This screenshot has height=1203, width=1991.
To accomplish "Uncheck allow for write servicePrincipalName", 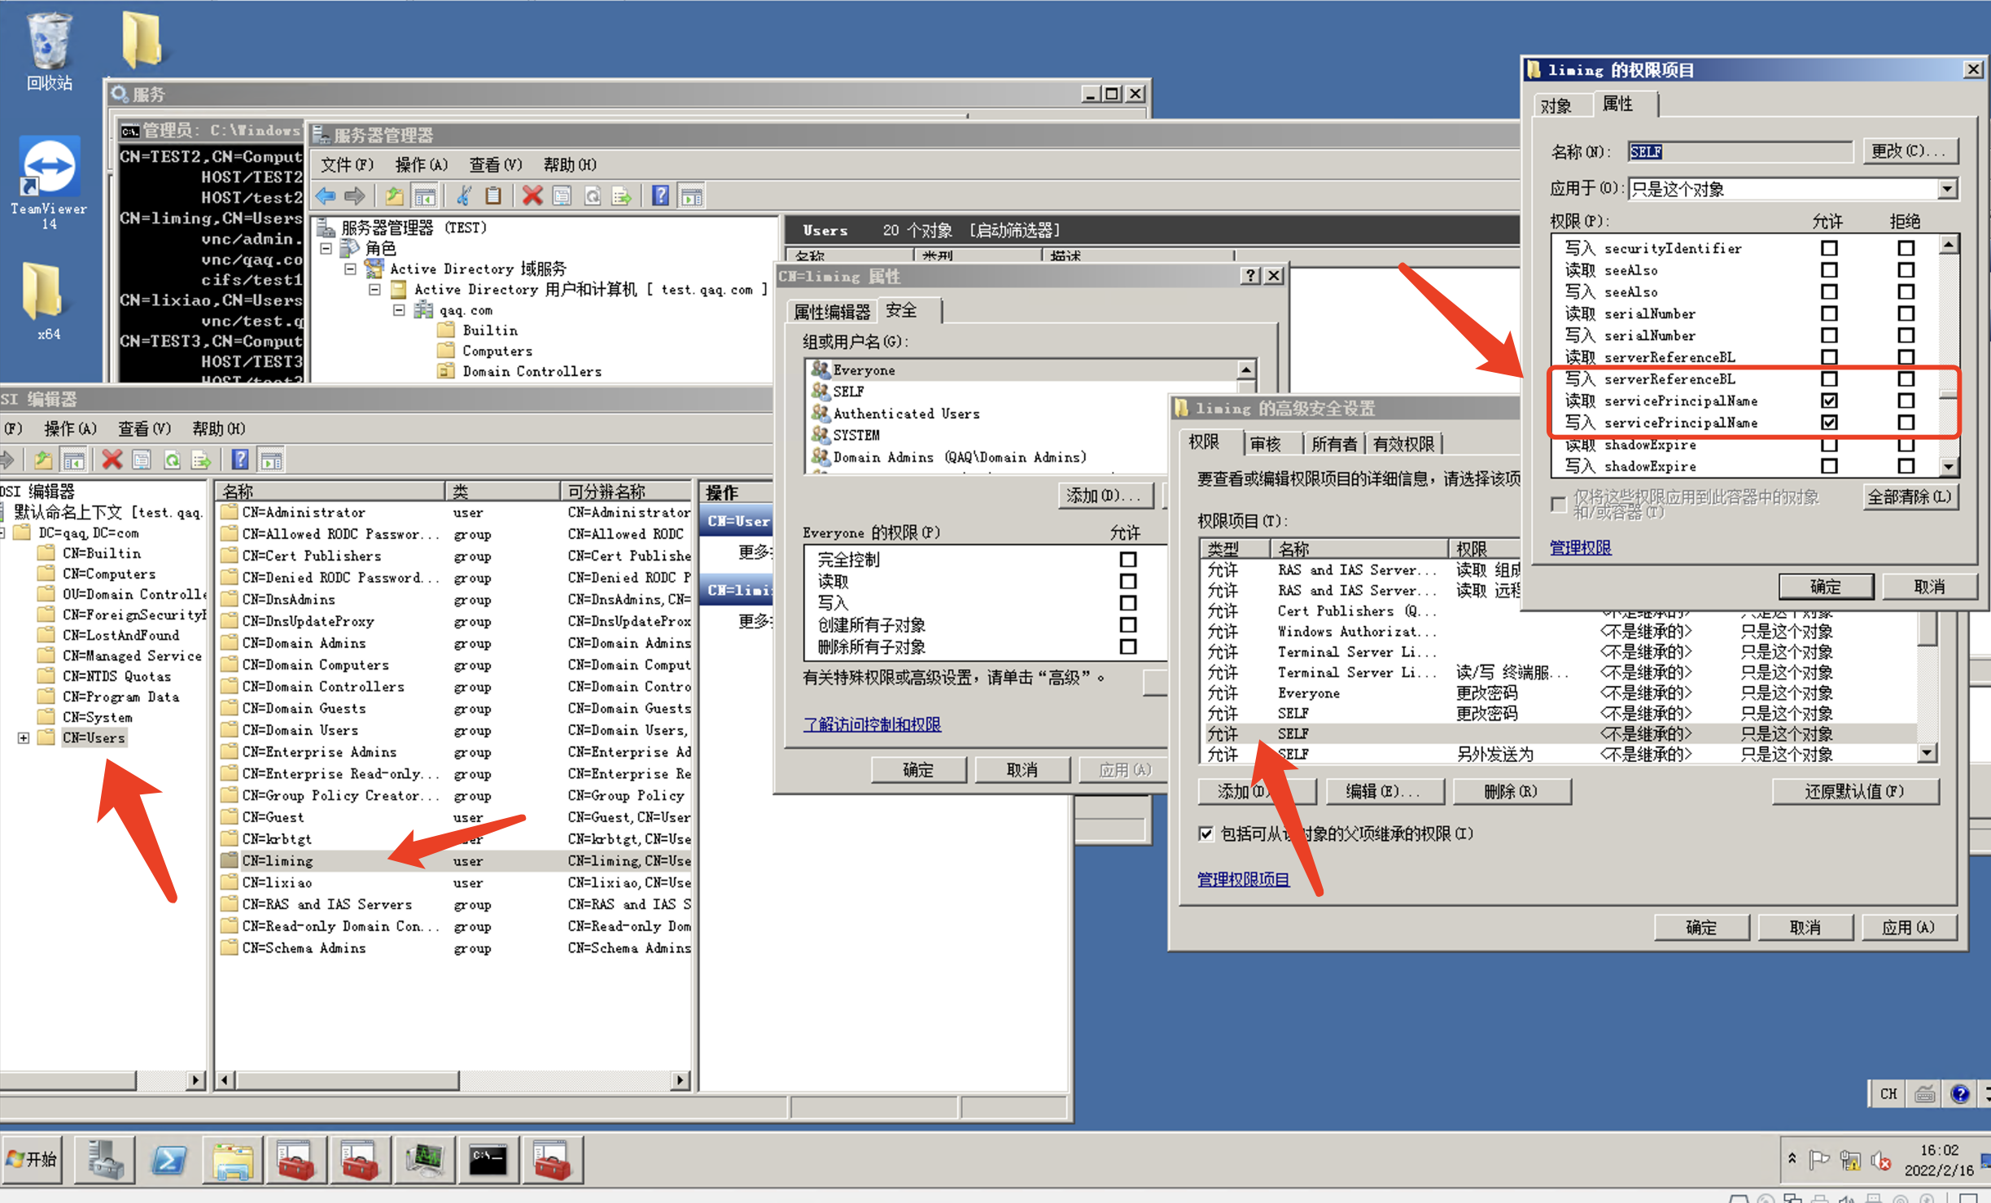I will pos(1829,422).
